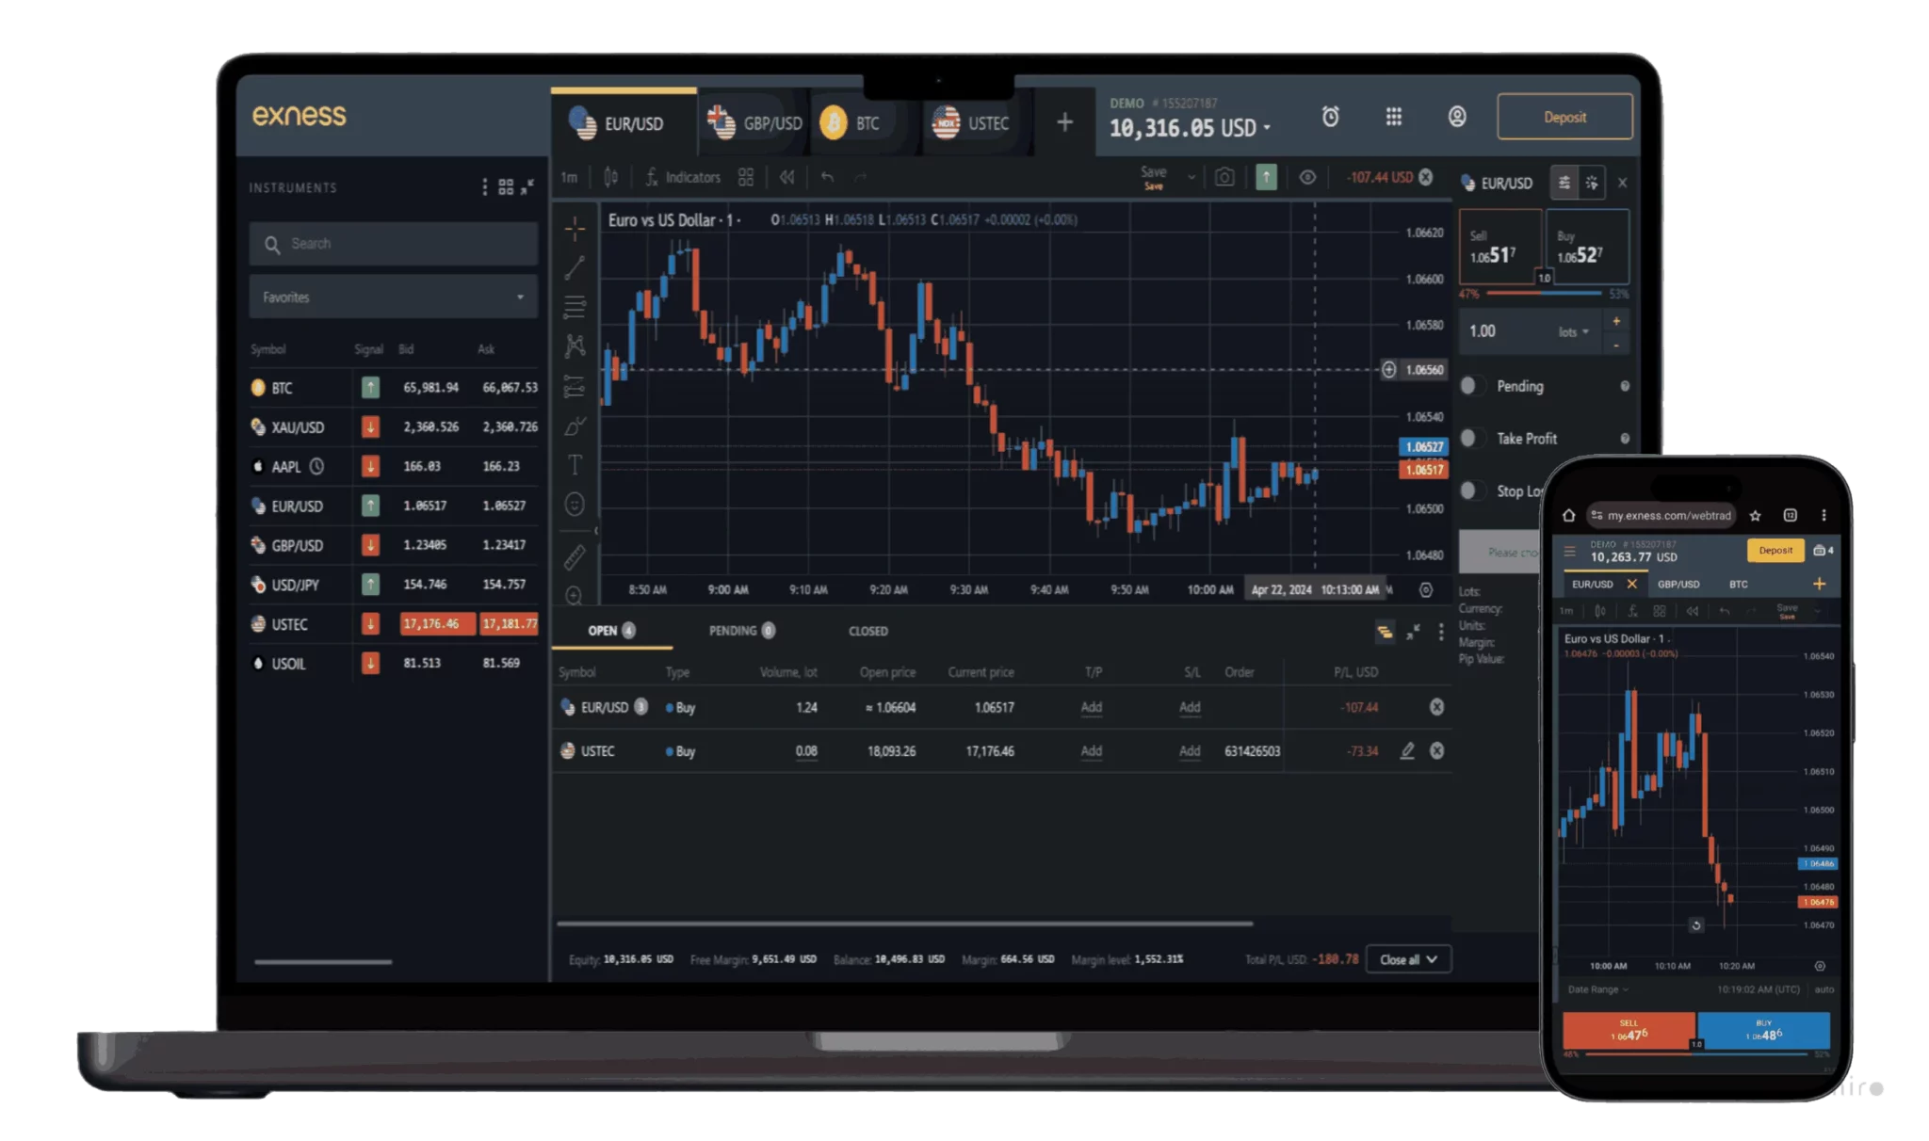Open the apps grid menu
The width and height of the screenshot is (1929, 1141).
coord(1394,117)
